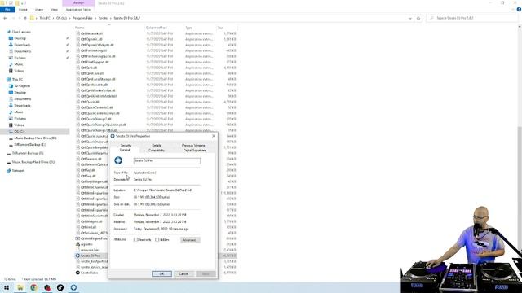Select the Qt5Network.dll file

click(x=91, y=33)
